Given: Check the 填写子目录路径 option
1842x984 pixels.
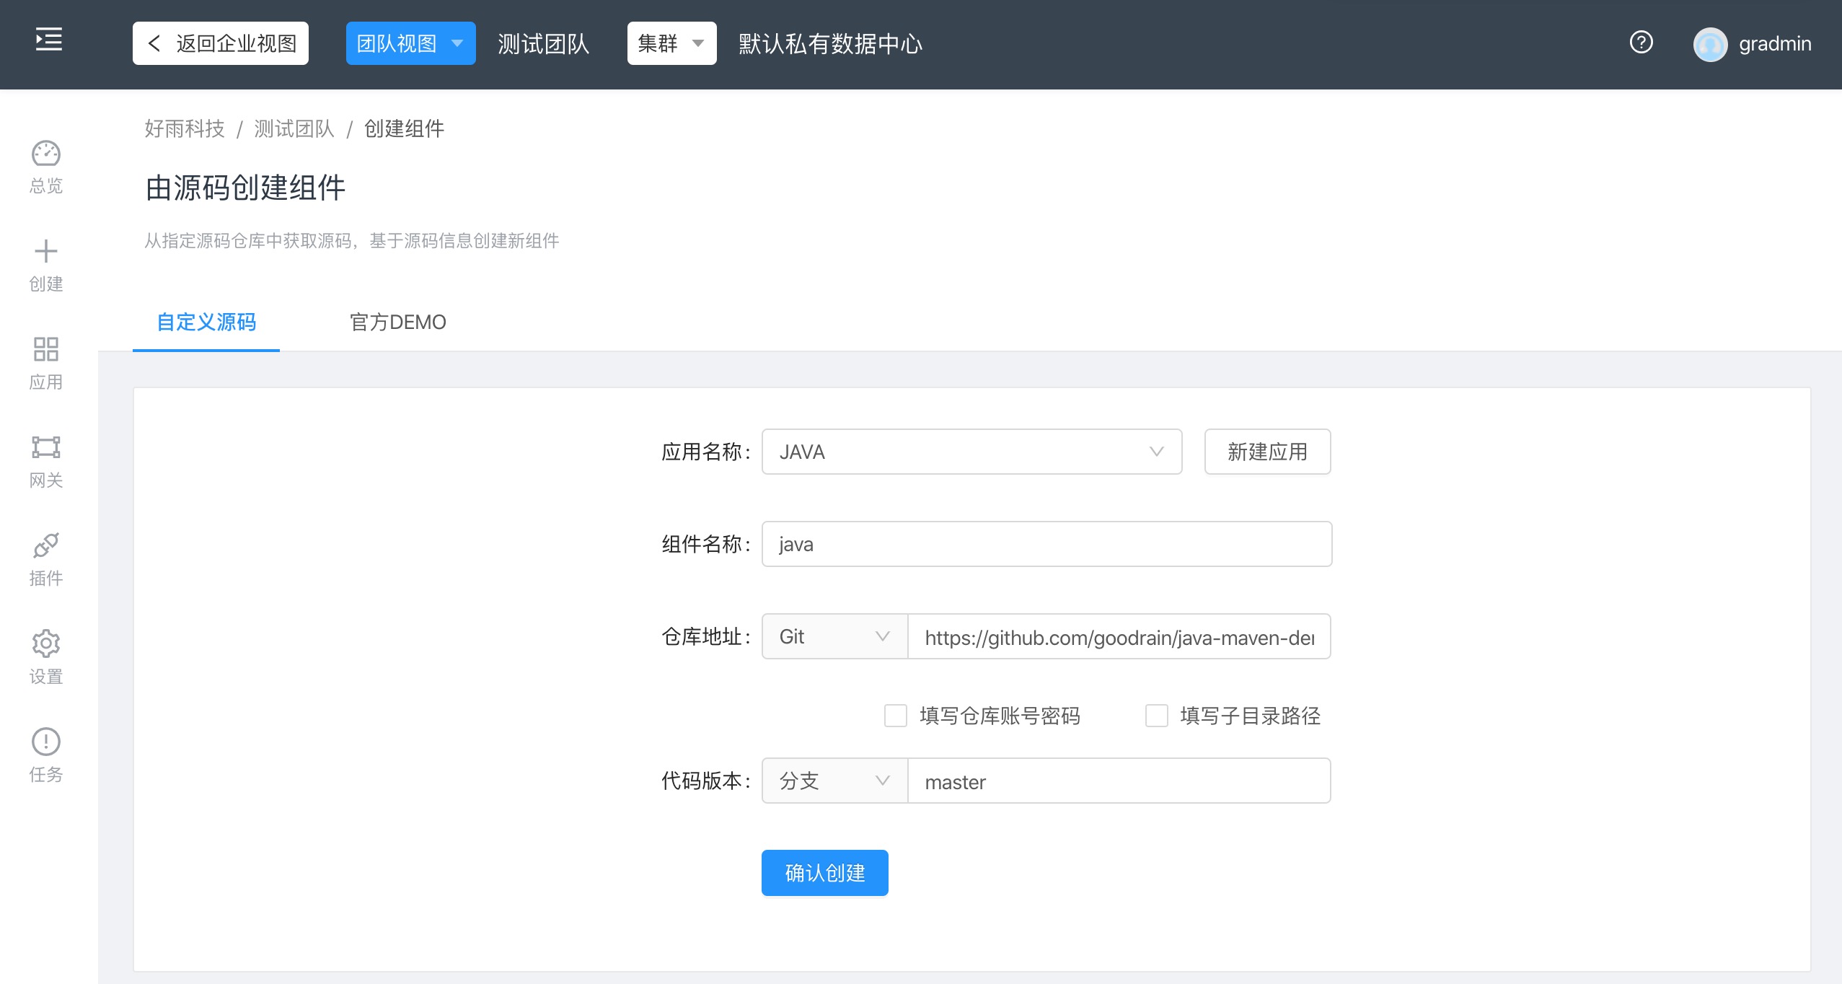Looking at the screenshot, I should tap(1156, 716).
